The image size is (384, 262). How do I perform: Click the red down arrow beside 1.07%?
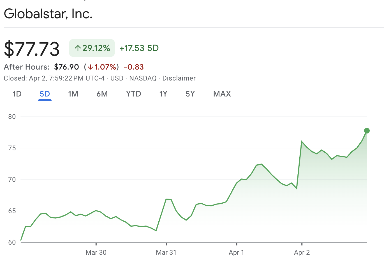click(90, 67)
